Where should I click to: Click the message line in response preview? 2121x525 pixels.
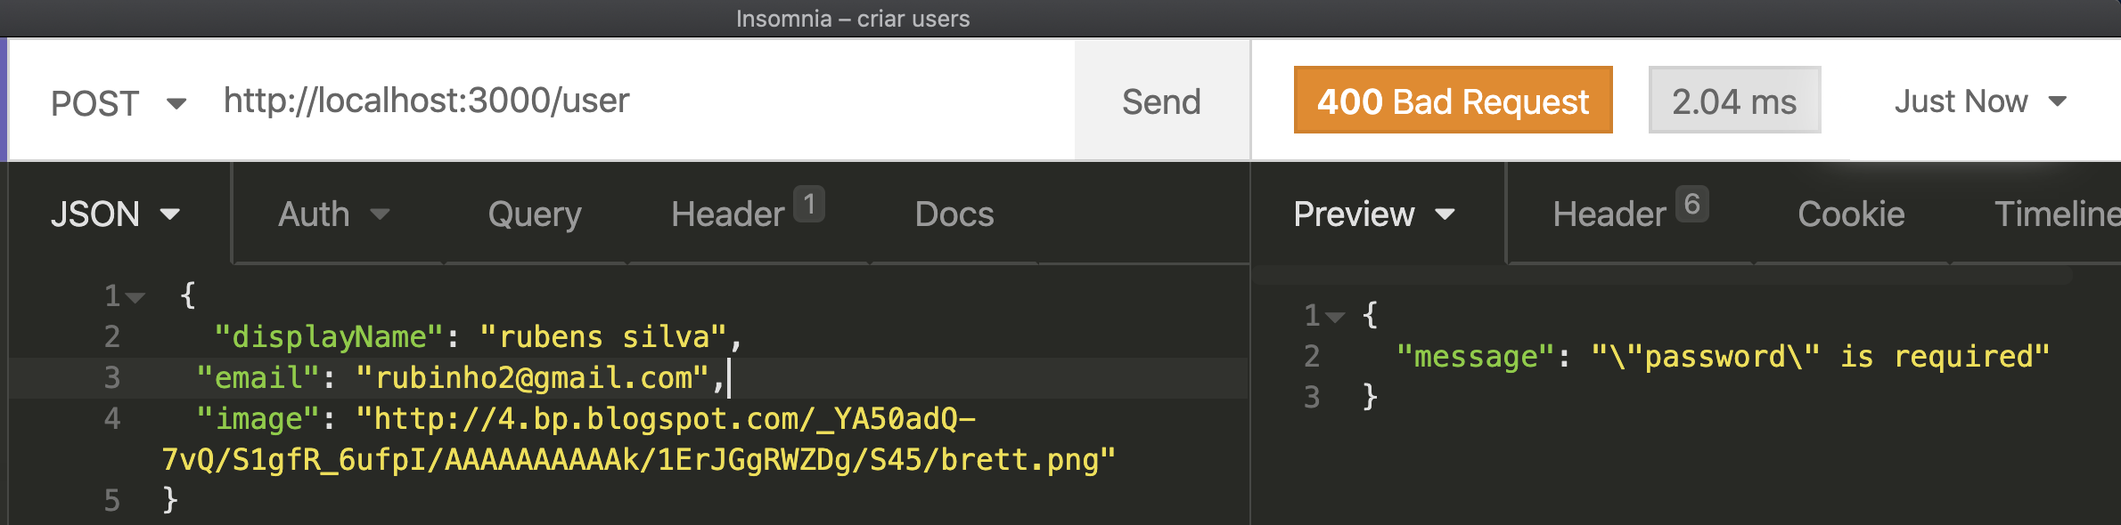1722,357
